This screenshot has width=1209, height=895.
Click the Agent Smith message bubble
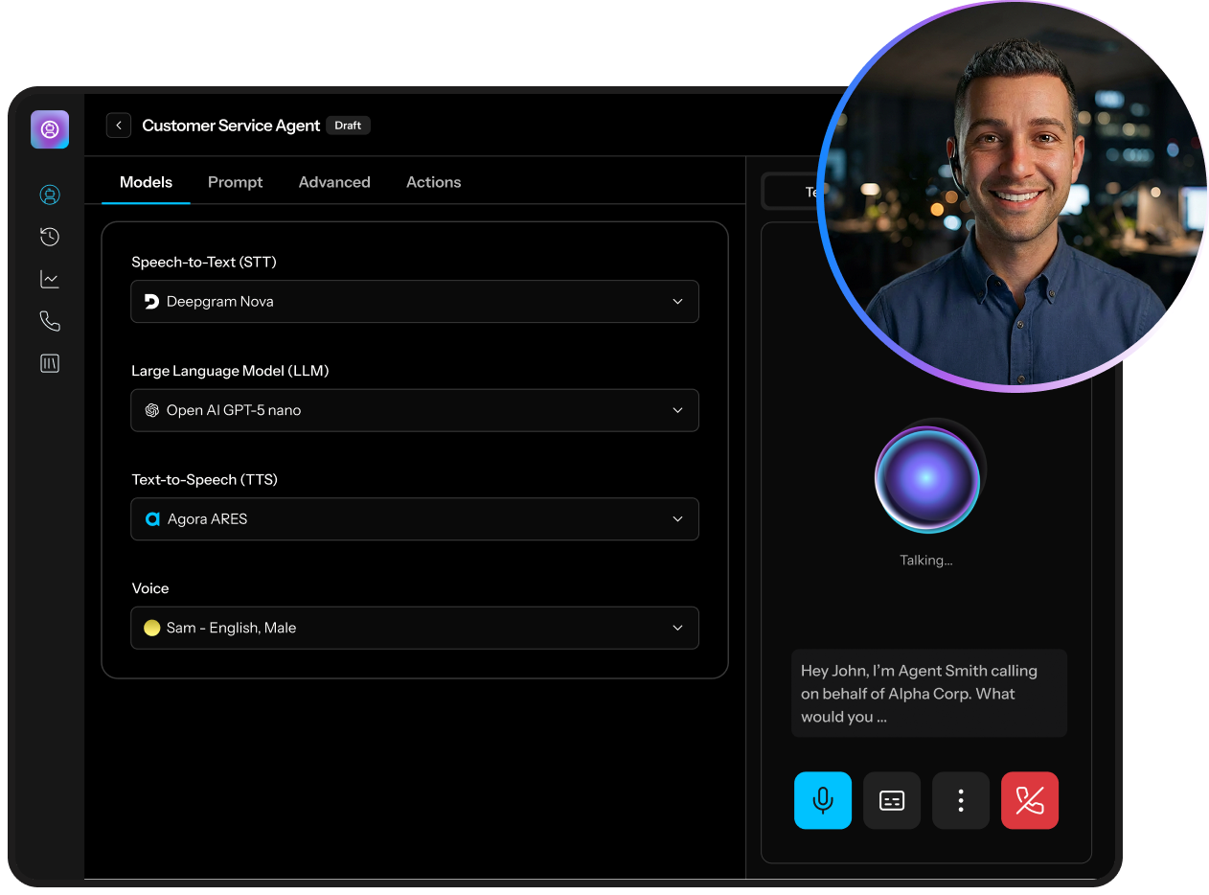point(927,693)
